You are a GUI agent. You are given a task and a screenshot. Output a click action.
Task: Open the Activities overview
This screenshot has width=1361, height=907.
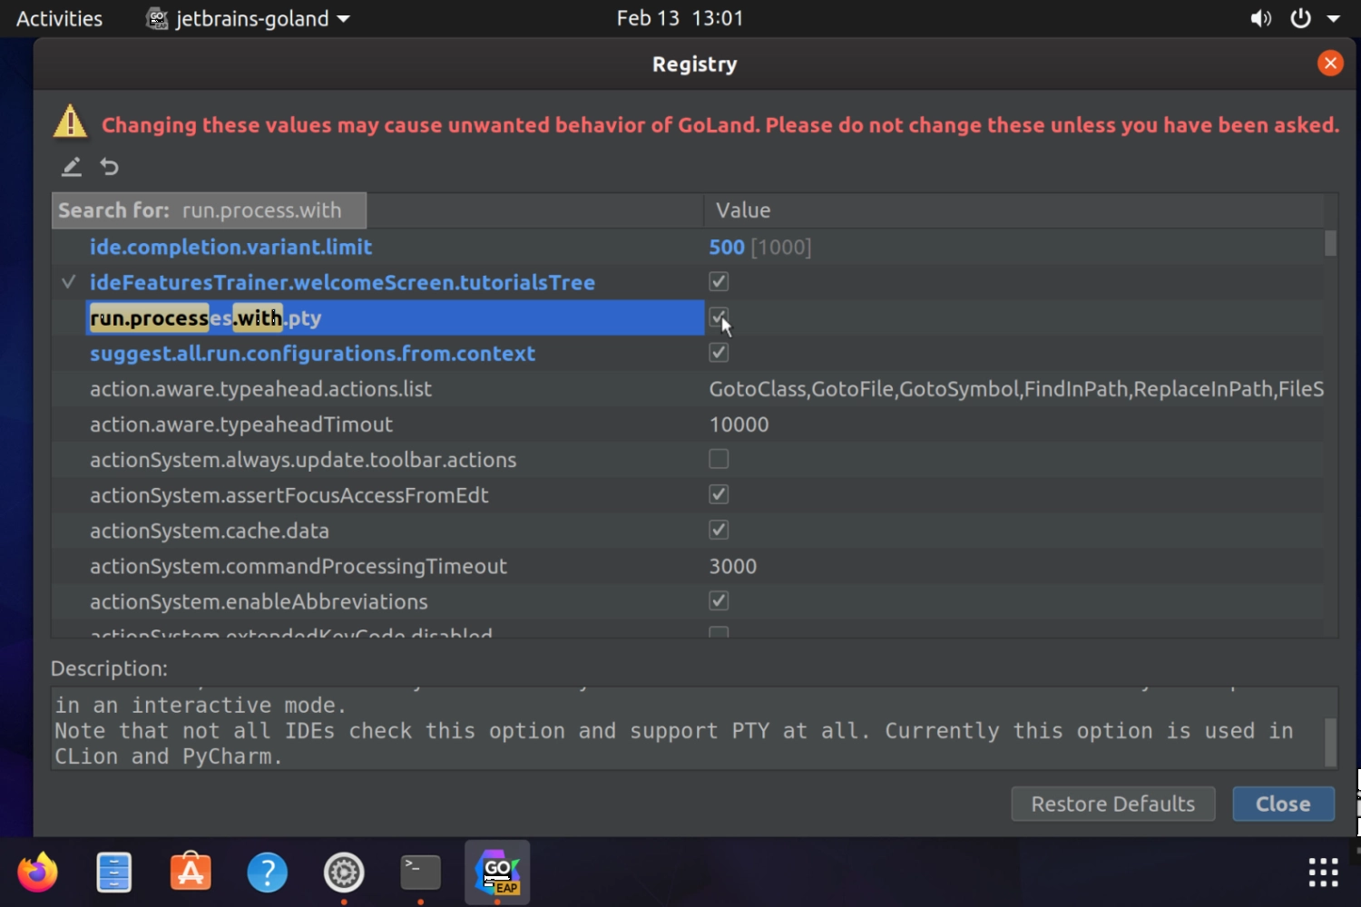[x=59, y=18]
